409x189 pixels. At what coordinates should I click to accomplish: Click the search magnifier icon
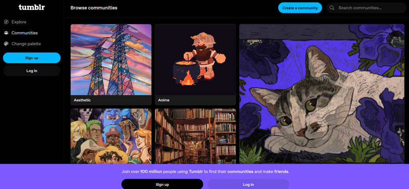tap(332, 8)
